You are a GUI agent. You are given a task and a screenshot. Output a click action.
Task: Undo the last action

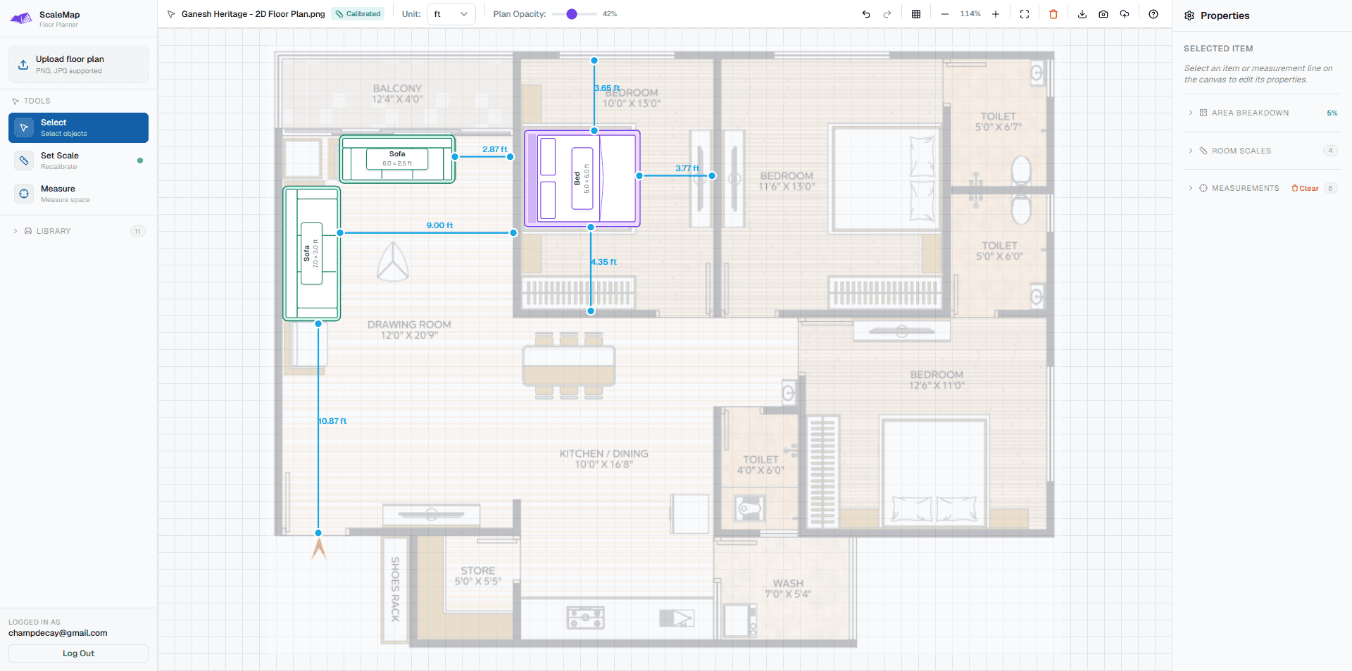(x=866, y=14)
